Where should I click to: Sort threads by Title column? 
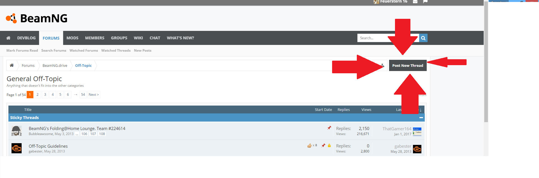pos(28,110)
